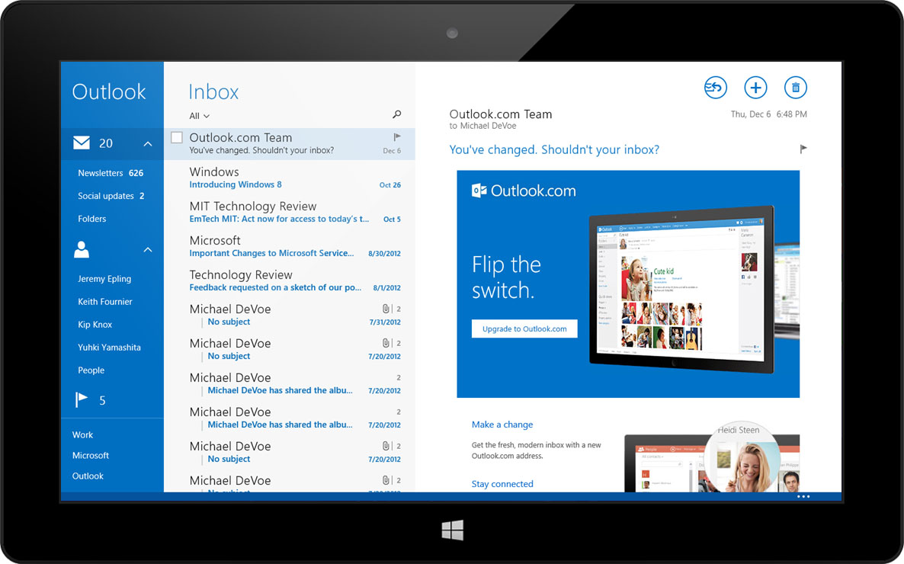Click the reply icon in the top toolbar
The image size is (904, 564).
715,88
